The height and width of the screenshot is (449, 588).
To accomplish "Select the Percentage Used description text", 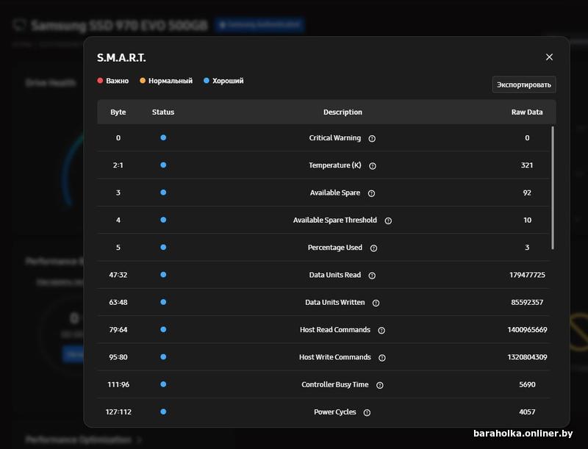I will 335,248.
